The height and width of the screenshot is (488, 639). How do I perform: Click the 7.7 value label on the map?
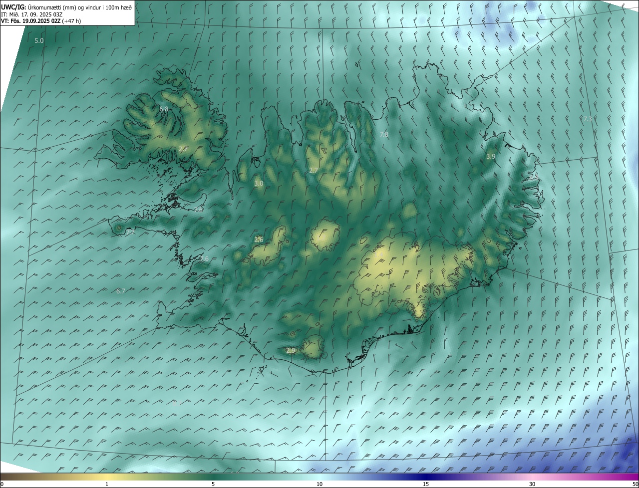tap(130, 233)
